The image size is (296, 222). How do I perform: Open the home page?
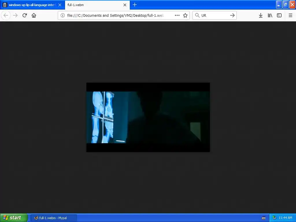34,15
